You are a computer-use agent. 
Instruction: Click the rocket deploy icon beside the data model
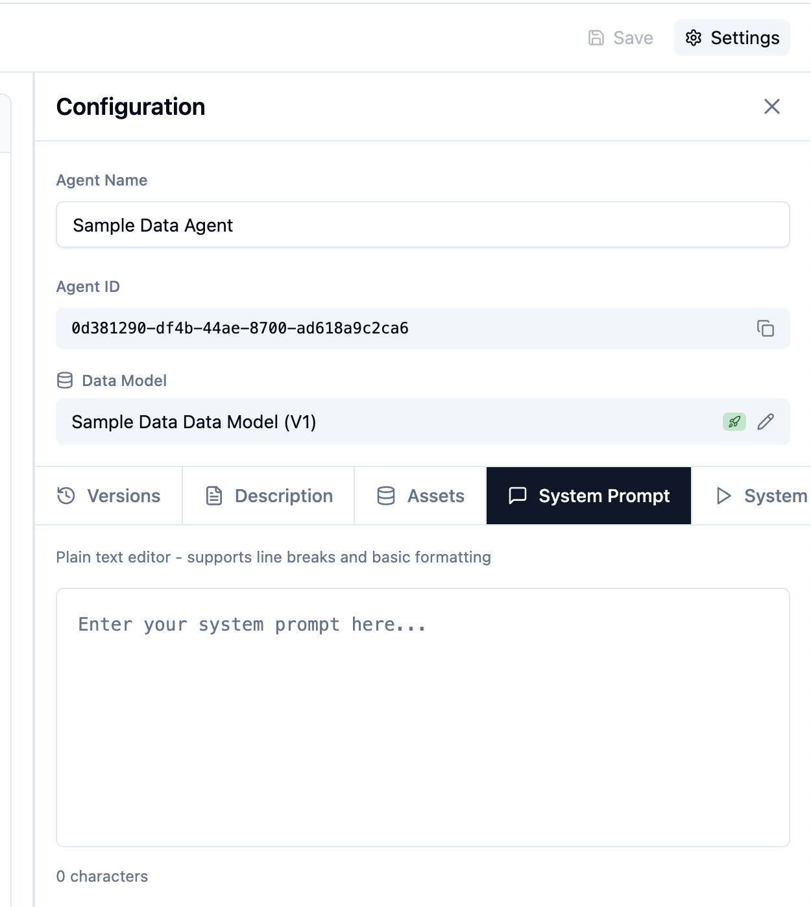pos(734,422)
